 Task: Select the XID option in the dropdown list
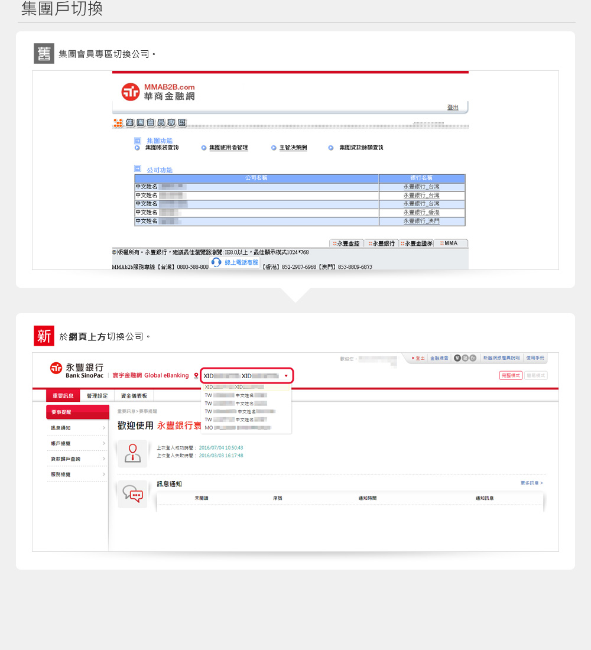point(246,387)
